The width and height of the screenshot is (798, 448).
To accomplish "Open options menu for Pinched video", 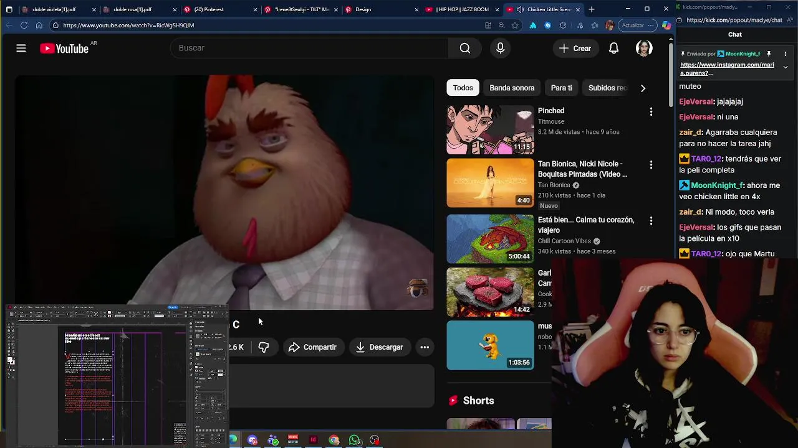I will pos(651,112).
